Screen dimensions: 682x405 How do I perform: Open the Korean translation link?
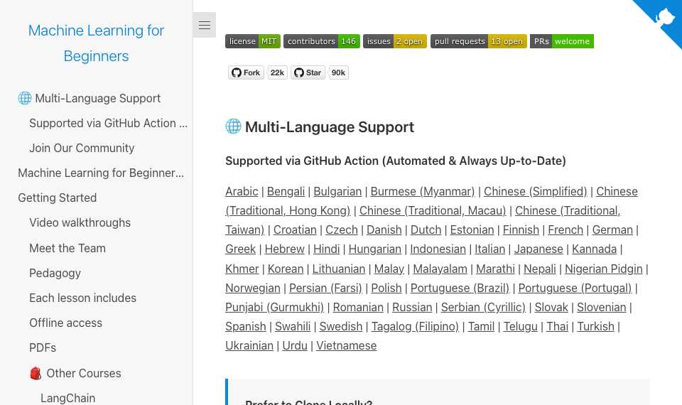286,269
